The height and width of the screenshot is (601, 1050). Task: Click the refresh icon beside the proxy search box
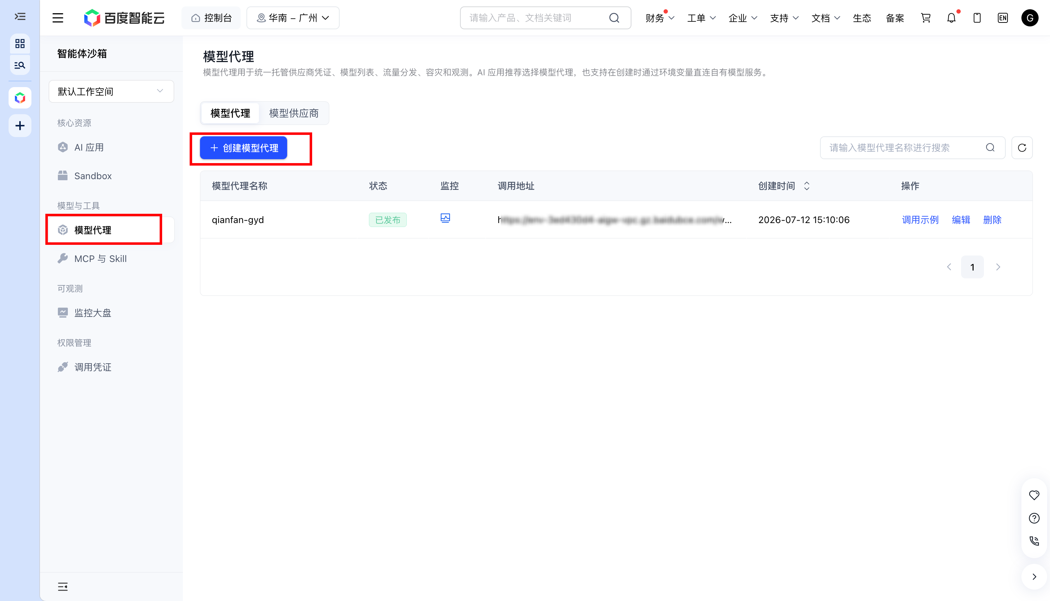pyautogui.click(x=1021, y=148)
